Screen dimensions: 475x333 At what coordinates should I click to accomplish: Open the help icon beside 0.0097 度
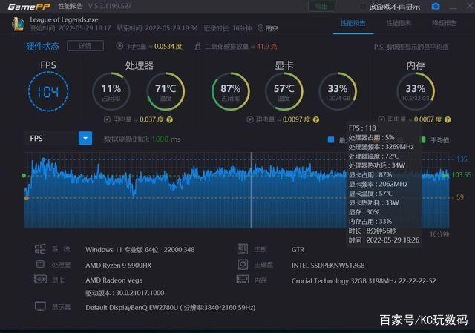tap(316, 120)
